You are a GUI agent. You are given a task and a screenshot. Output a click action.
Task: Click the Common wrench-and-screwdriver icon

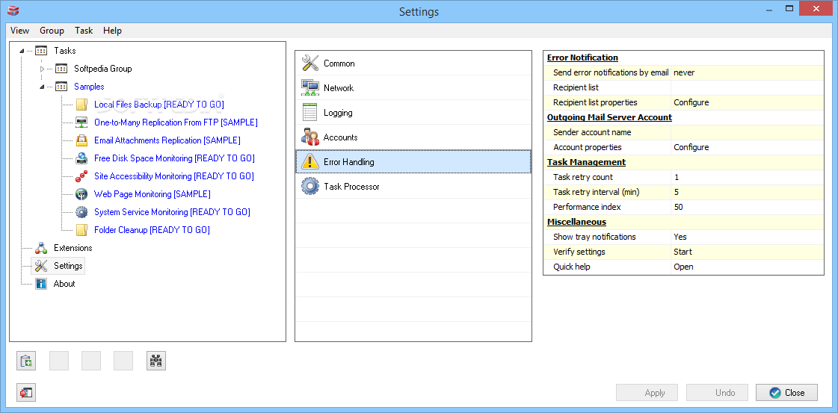(x=310, y=63)
